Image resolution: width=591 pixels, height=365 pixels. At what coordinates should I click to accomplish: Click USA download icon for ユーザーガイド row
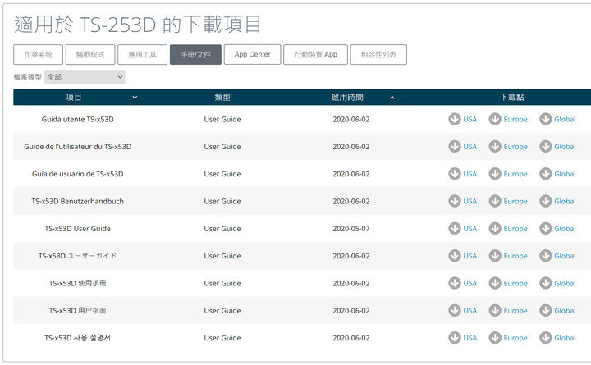[455, 256]
